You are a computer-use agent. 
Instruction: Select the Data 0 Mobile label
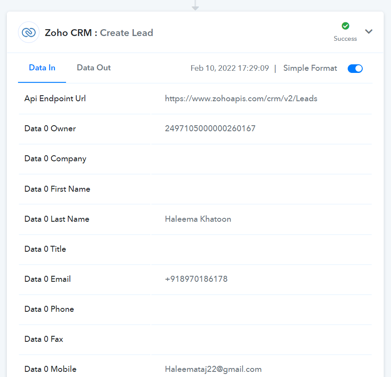coord(50,369)
